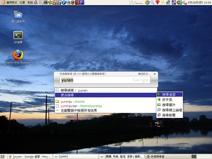The height and width of the screenshot is (159, 212).
Task: Select 搜尋網上論壇 (search groups) in the submenu
Action: pos(170,110)
